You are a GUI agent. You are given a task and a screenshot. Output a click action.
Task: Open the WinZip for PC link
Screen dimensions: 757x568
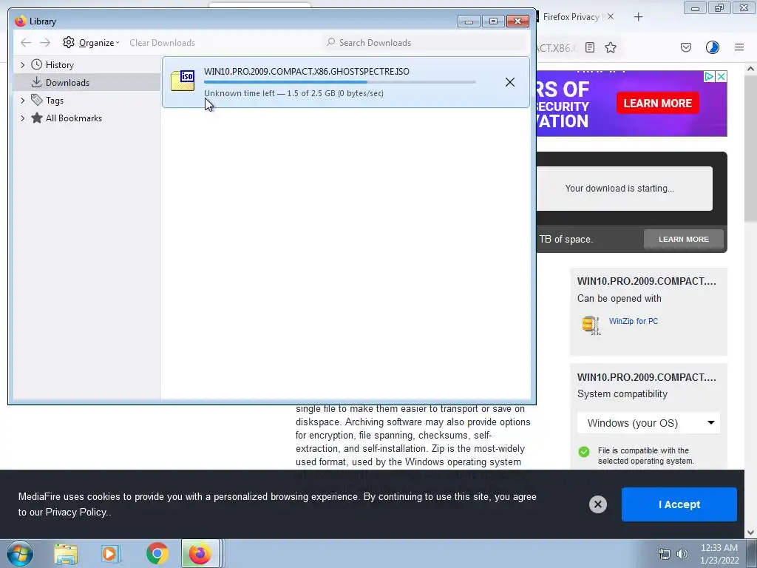tap(633, 321)
